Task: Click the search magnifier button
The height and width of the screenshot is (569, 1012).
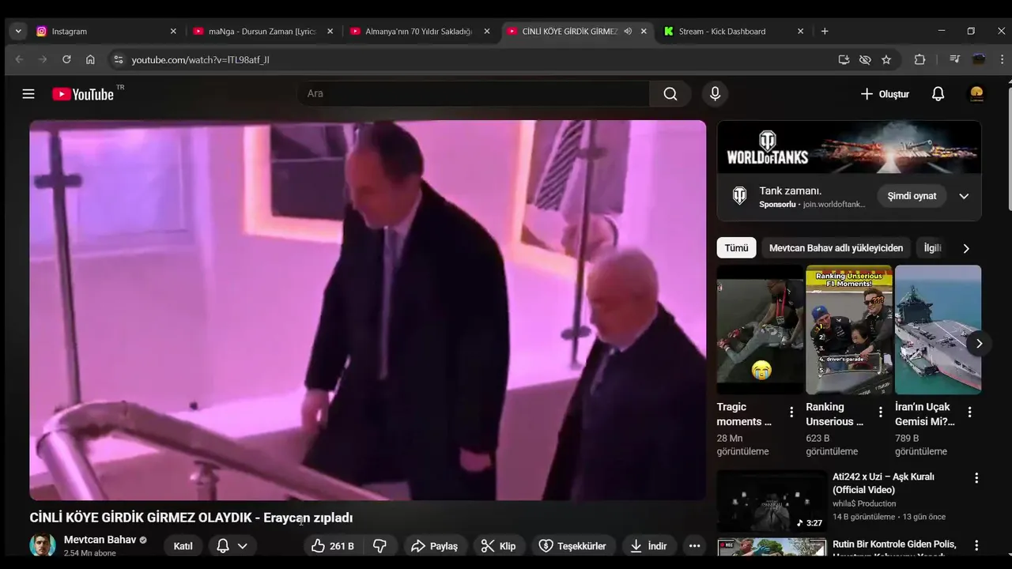Action: (x=670, y=94)
